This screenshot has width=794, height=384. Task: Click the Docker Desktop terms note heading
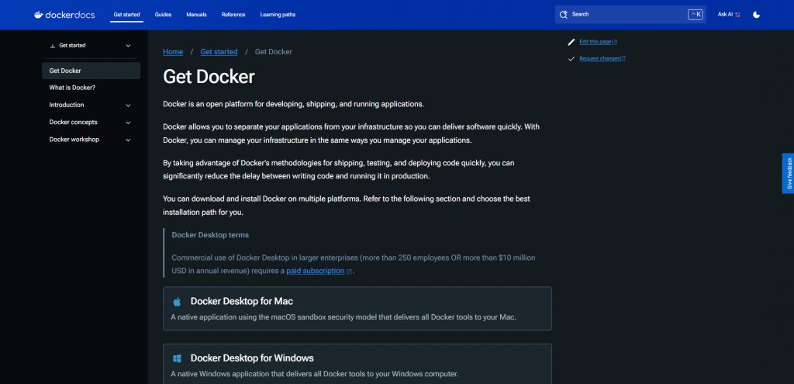(x=210, y=235)
